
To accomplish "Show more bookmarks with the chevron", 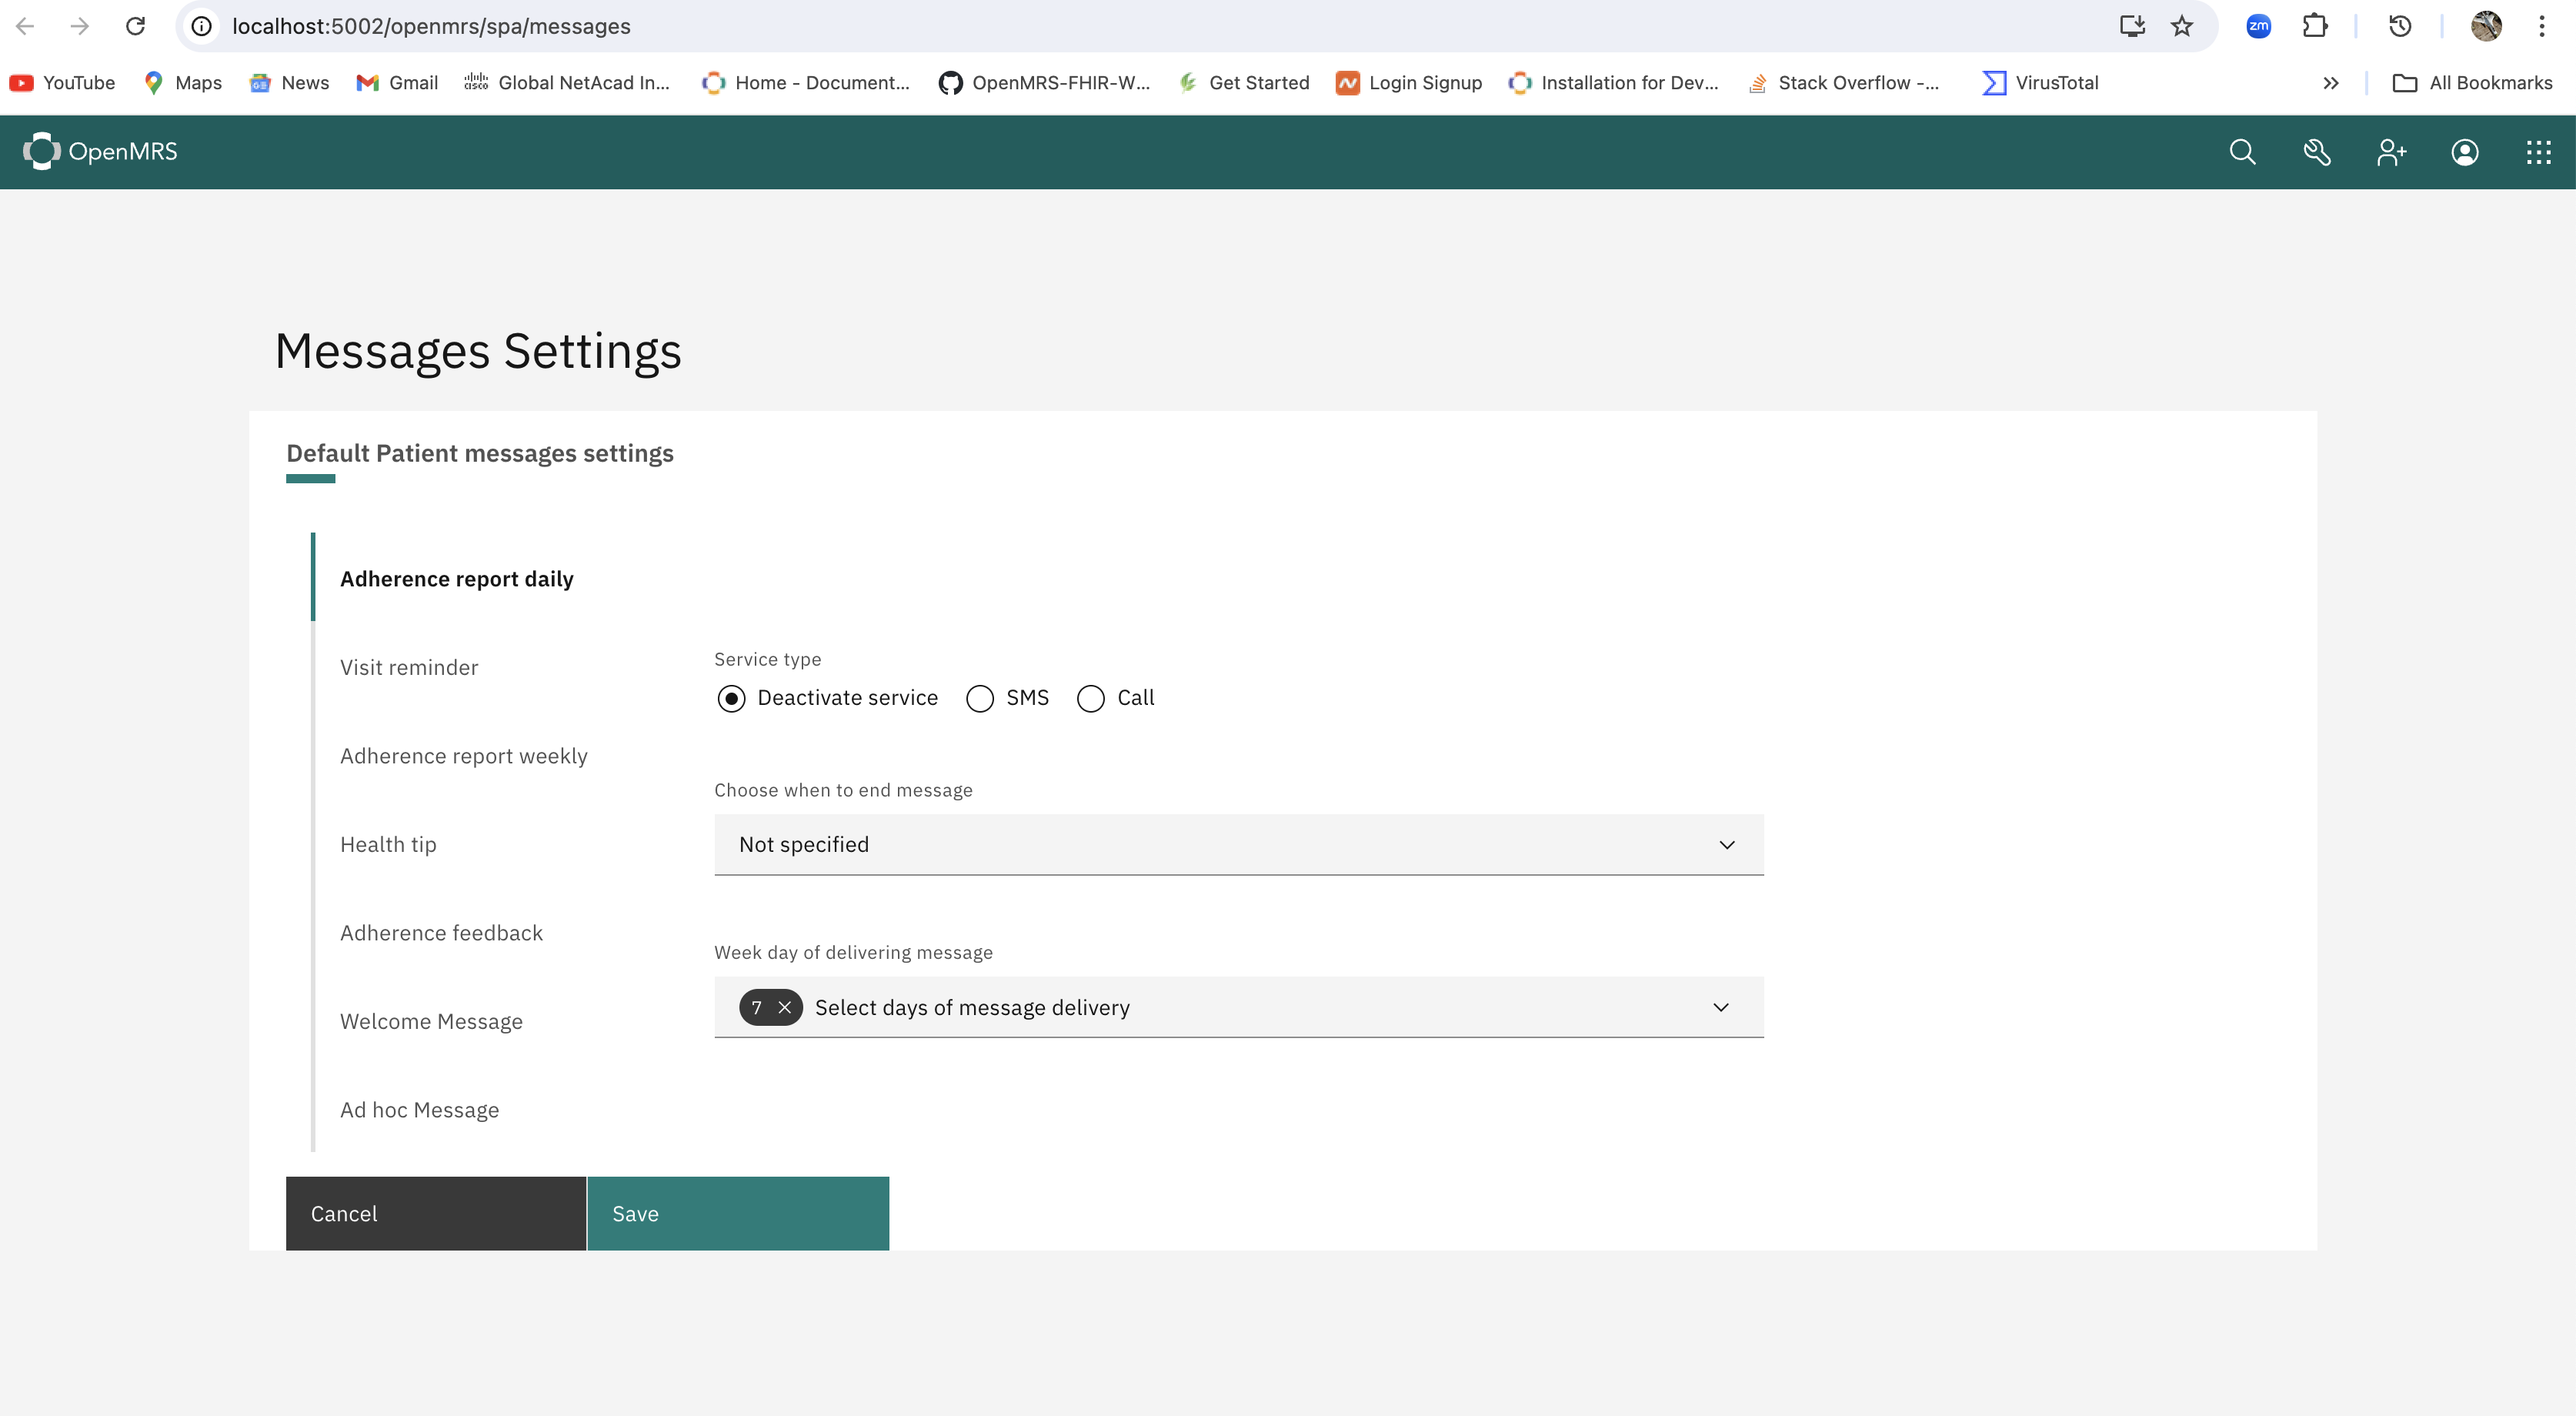I will pyautogui.click(x=2331, y=83).
